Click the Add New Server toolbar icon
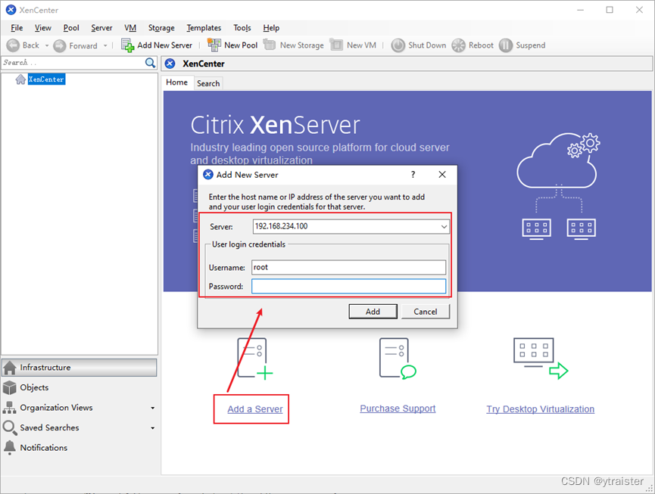This screenshot has width=655, height=494. click(127, 45)
